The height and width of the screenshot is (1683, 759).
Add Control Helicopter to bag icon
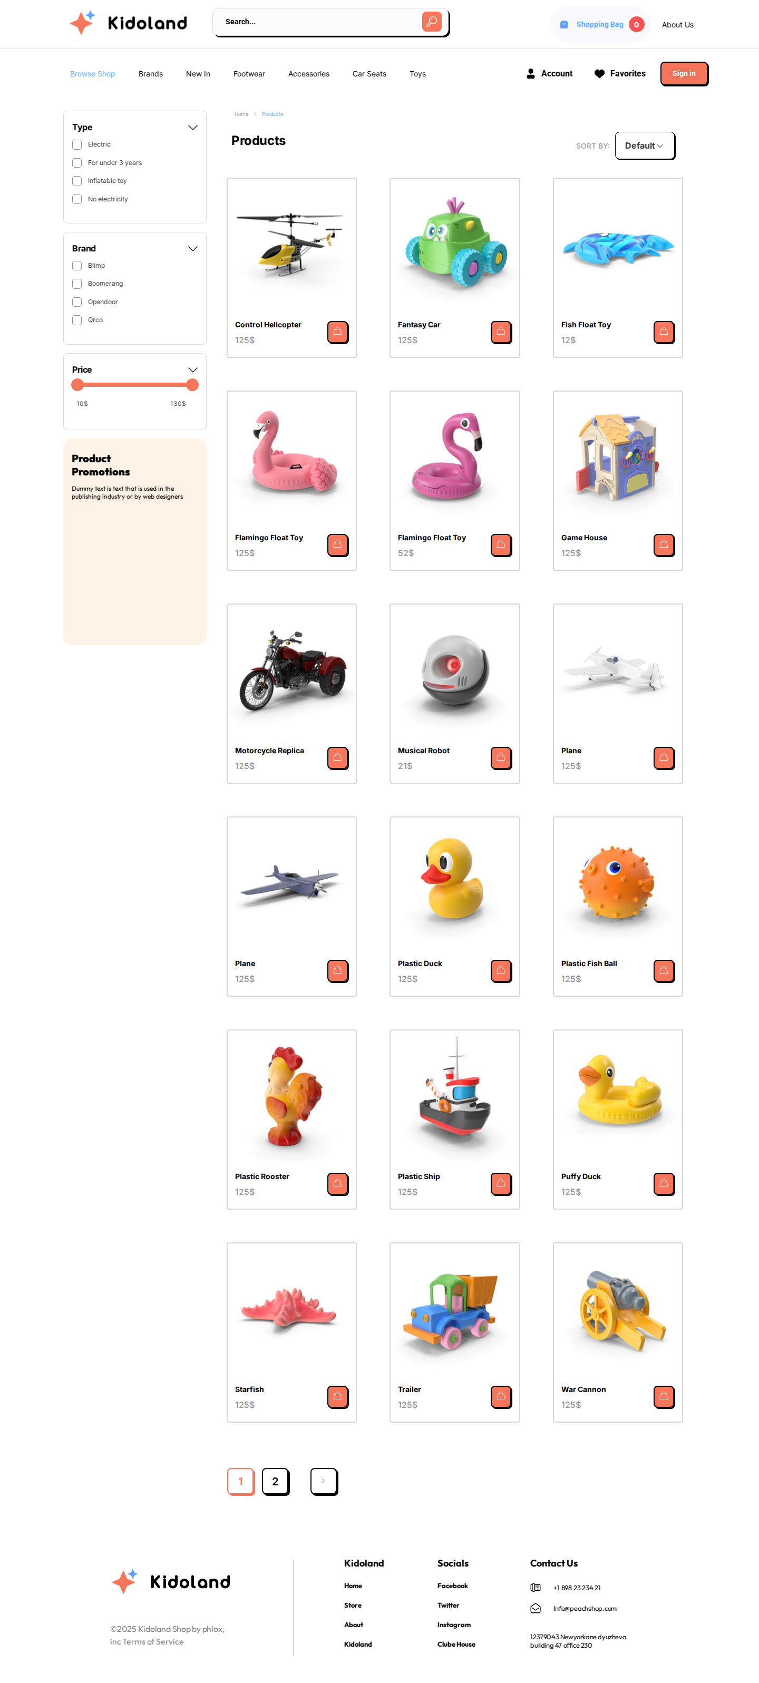click(x=337, y=332)
